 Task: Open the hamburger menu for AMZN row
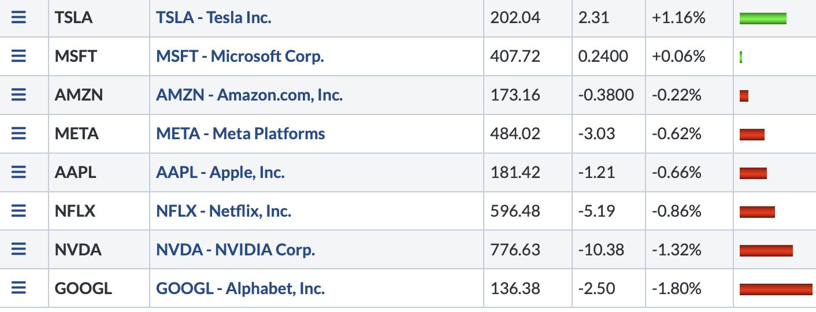tap(19, 95)
